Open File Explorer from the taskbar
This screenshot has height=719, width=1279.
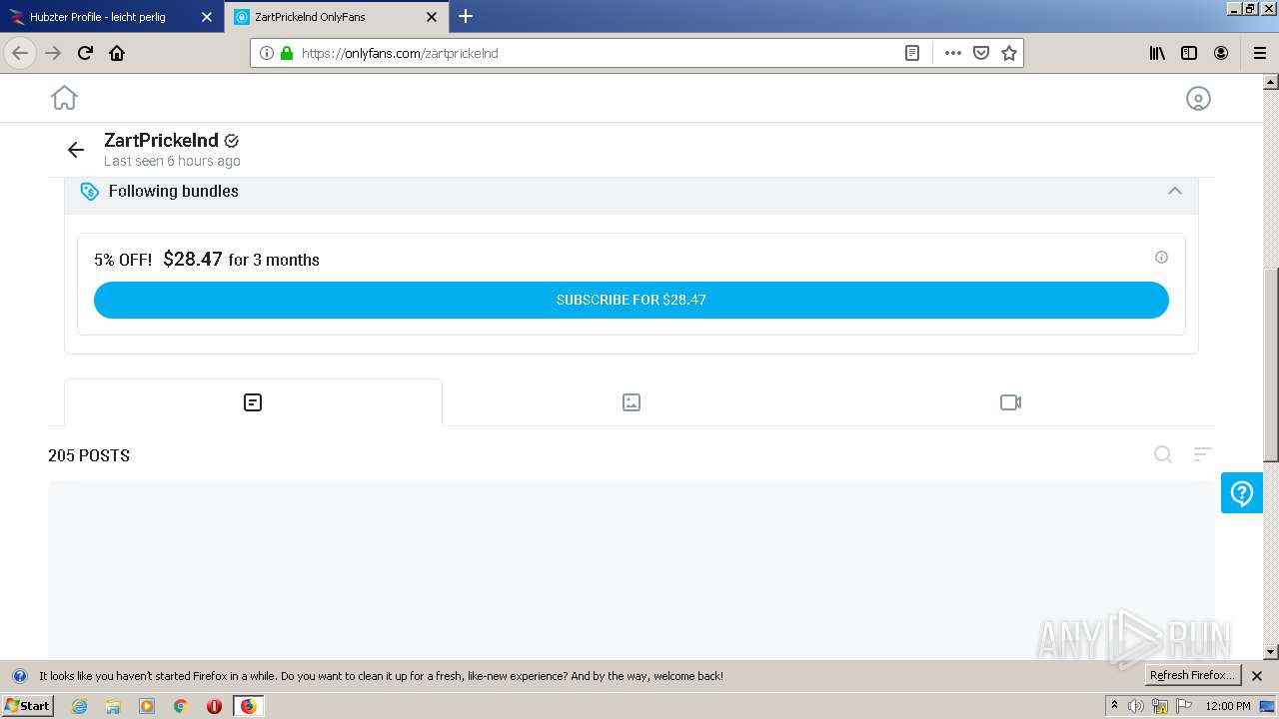tap(113, 706)
